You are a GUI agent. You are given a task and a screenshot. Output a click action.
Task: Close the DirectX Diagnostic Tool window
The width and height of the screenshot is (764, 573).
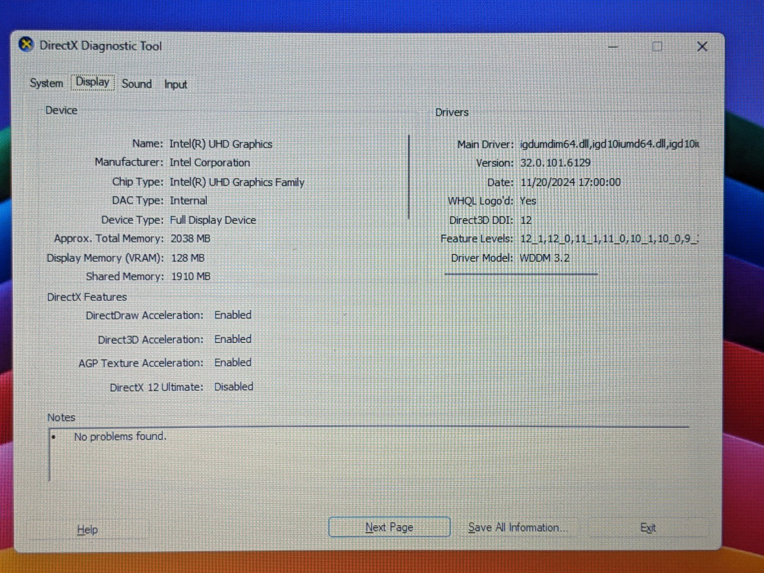pyautogui.click(x=701, y=46)
